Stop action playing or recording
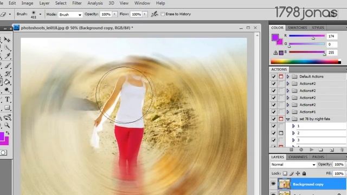Viewport: 347px width, 195px height. coord(292,149)
